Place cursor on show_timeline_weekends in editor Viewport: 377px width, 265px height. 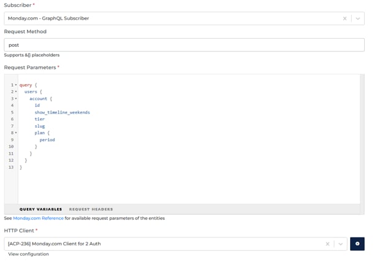coord(63,112)
